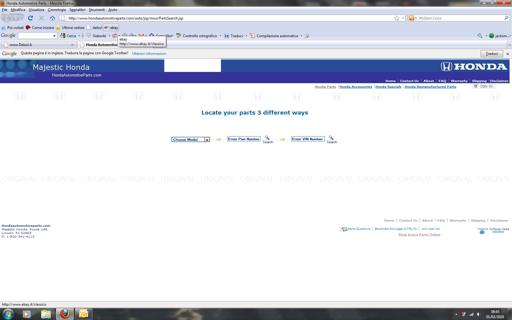Expand the address bar history dropdown arrow
This screenshot has width=512, height=320.
pos(403,18)
